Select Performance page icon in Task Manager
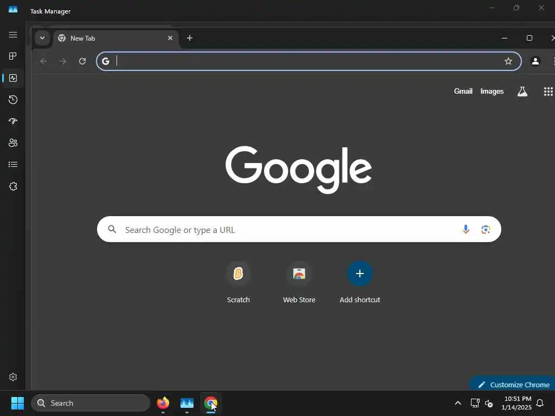 tap(13, 78)
